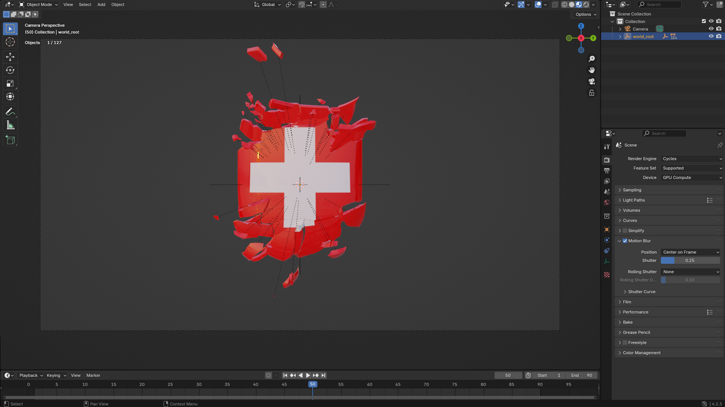Click the viewport Options button
The height and width of the screenshot is (407, 725).
(585, 14)
